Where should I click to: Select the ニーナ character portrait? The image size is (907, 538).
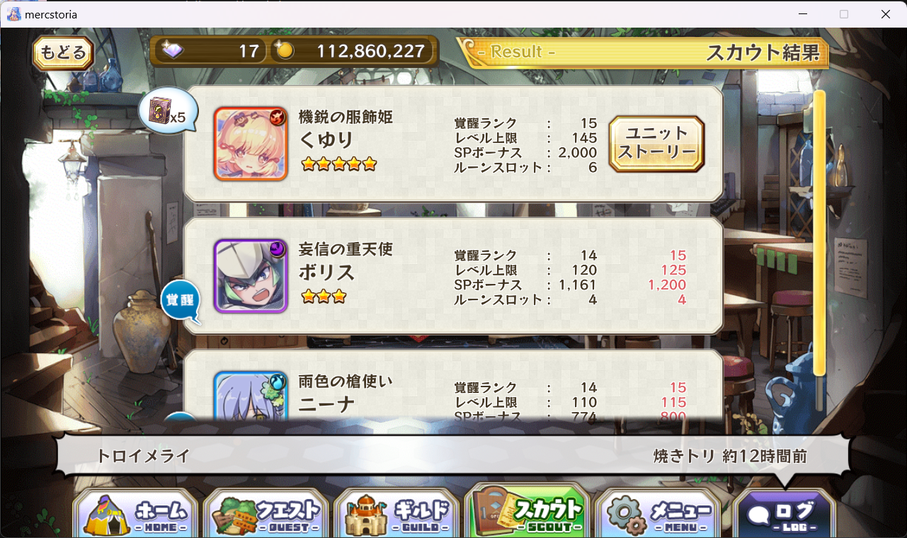click(251, 395)
